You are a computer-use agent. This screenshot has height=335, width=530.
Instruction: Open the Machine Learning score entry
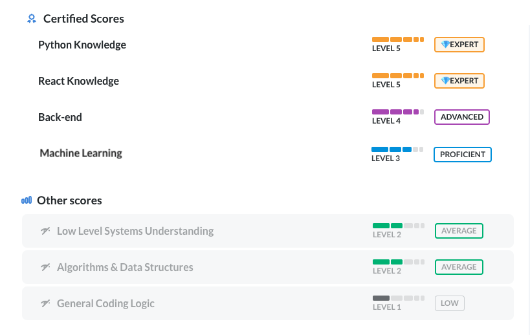tap(81, 153)
